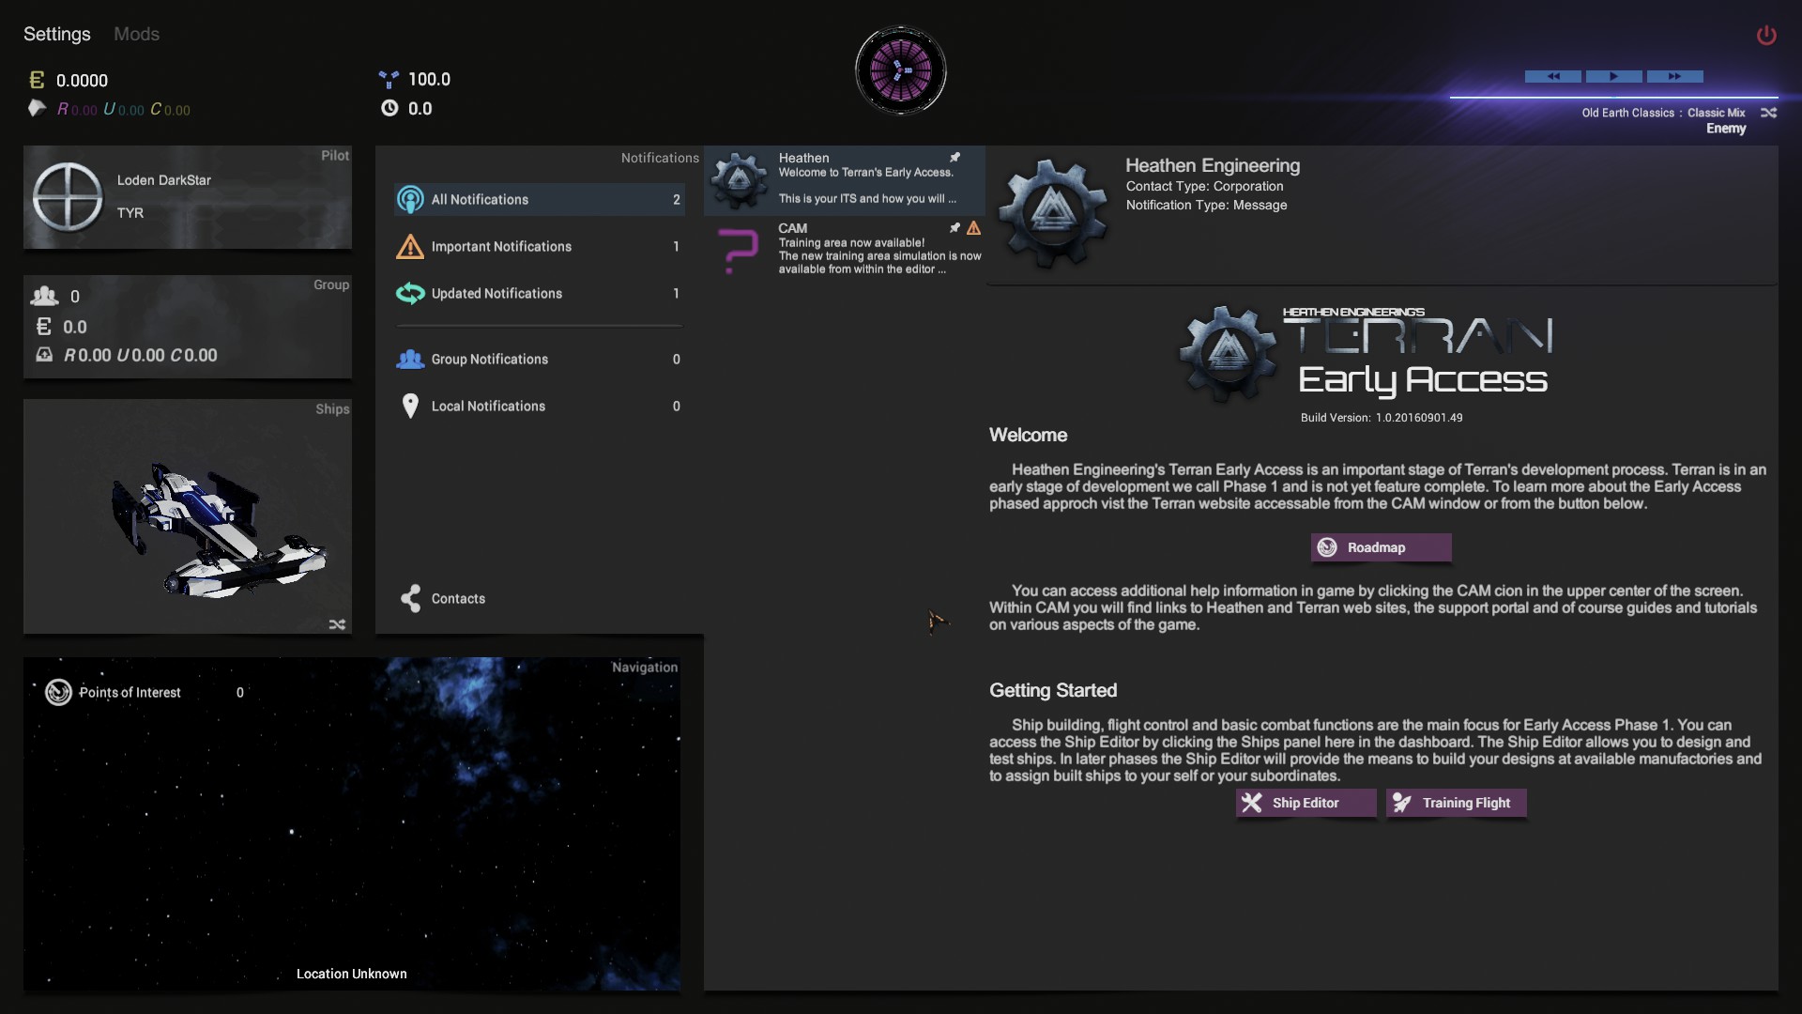The image size is (1802, 1014).
Task: Open the CAM icon at top center
Action: click(900, 70)
